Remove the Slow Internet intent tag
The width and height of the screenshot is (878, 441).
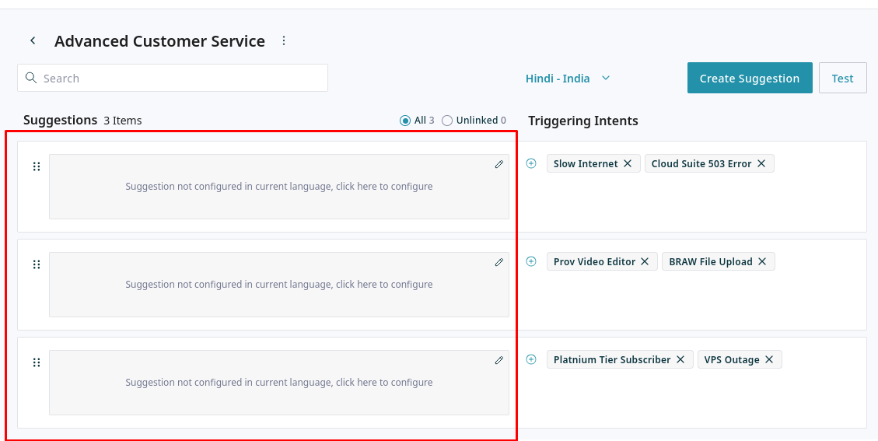628,163
